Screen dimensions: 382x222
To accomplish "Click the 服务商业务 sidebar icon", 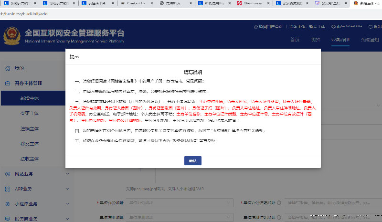I will [x=8, y=219].
